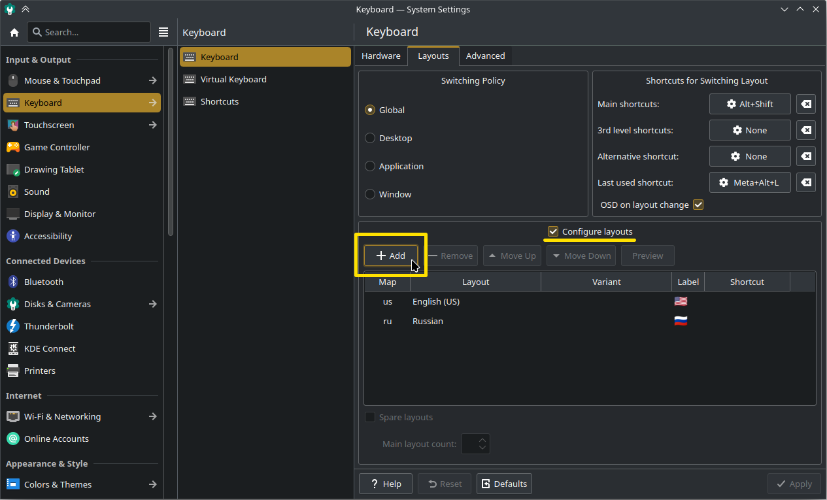Viewport: 827px width, 500px height.
Task: Click the Home icon in sidebar header
Action: (14, 32)
